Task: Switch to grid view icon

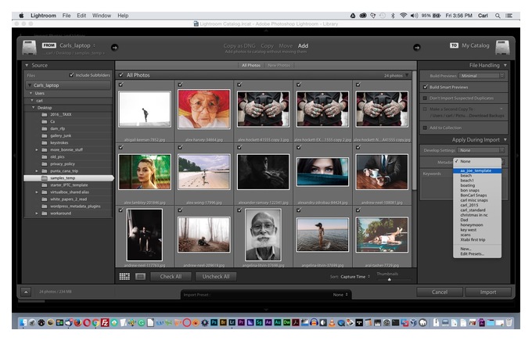Action: click(124, 277)
